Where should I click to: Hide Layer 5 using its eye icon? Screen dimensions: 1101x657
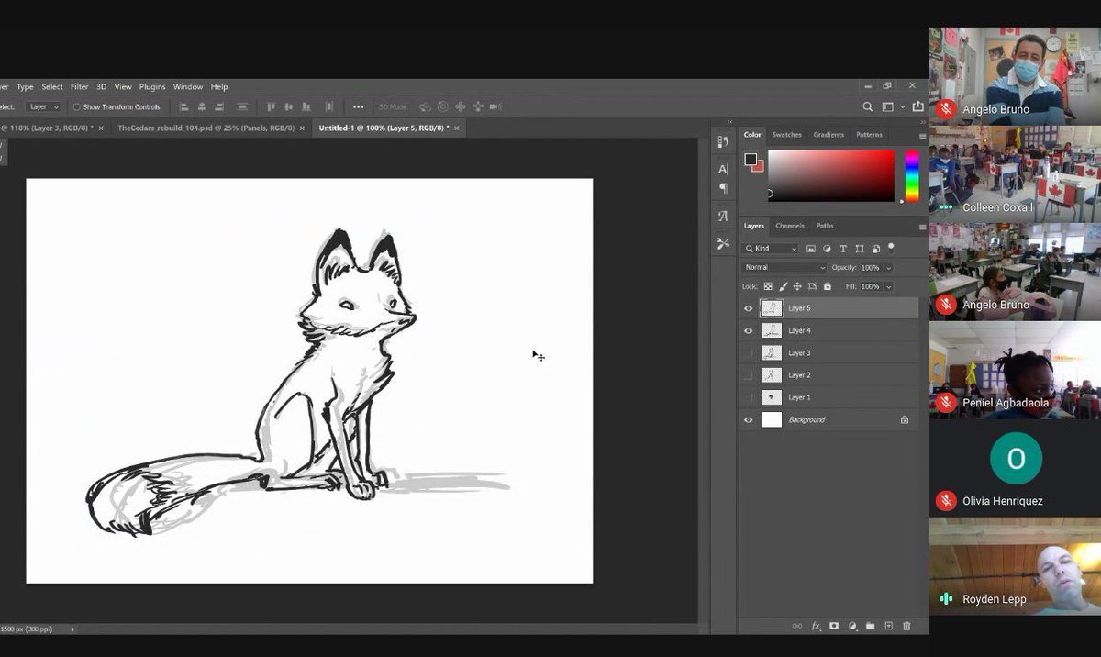(x=748, y=308)
